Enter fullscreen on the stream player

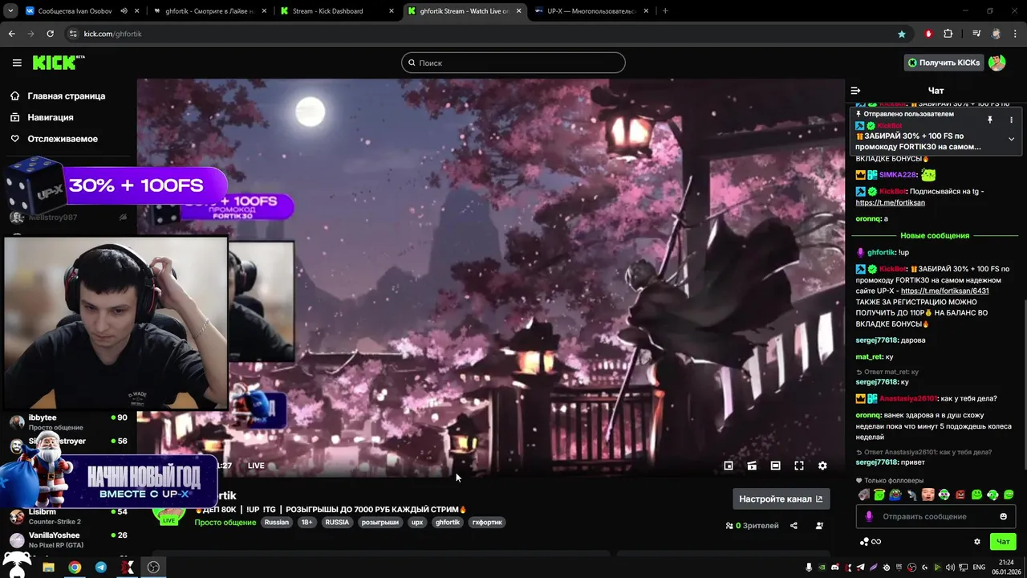(799, 466)
